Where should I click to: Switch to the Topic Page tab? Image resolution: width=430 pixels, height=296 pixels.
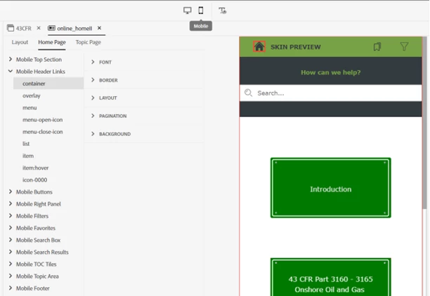(89, 42)
